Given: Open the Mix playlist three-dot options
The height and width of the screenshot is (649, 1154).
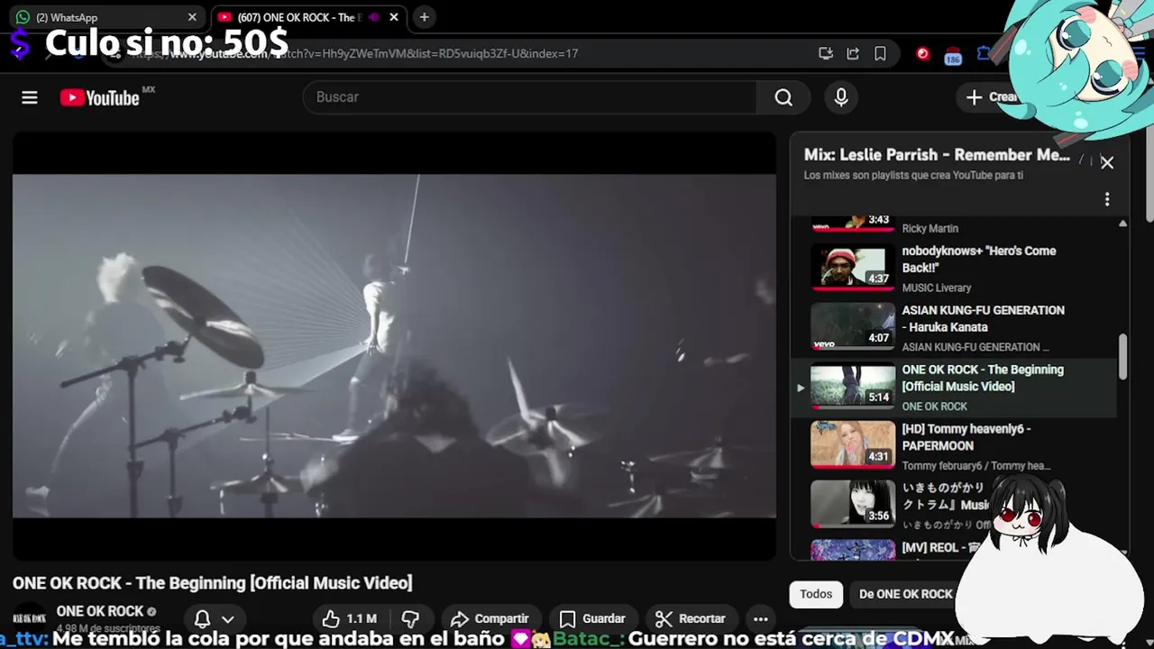Looking at the screenshot, I should pyautogui.click(x=1107, y=199).
